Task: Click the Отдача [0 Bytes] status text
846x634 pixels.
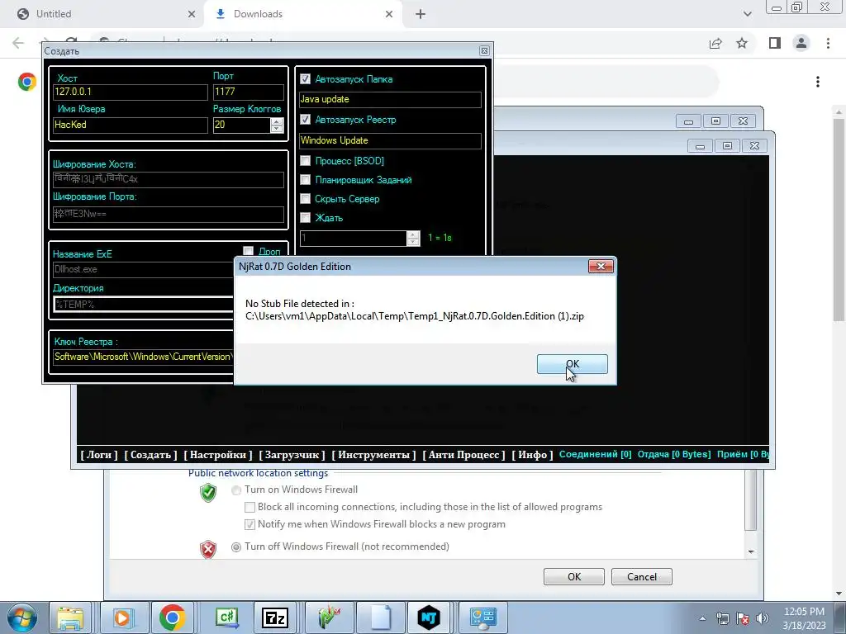Action: [x=674, y=454]
